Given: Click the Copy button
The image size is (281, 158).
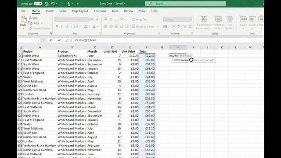Looking at the screenshot, I should (34, 23).
